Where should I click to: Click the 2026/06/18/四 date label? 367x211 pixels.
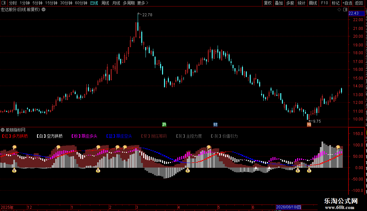pyautogui.click(x=288, y=207)
